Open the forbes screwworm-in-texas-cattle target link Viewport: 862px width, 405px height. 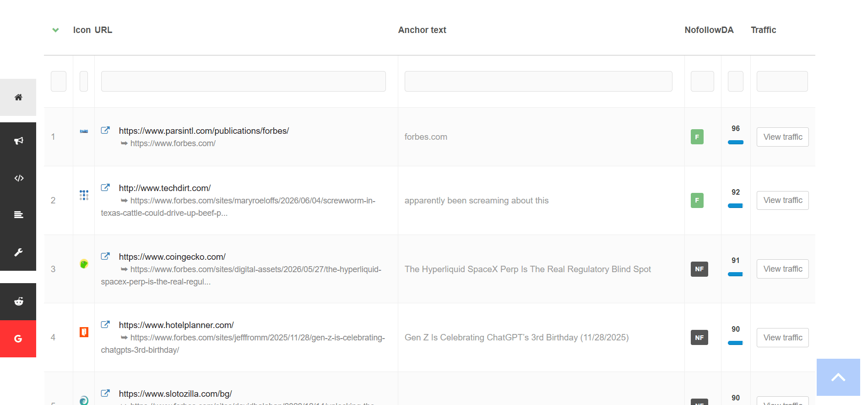[238, 207]
